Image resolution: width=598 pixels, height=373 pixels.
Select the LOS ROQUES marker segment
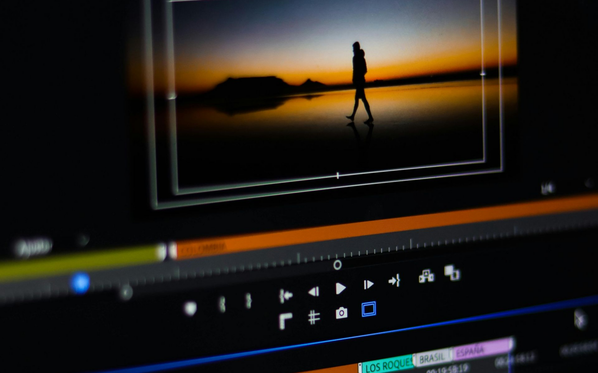coord(388,366)
